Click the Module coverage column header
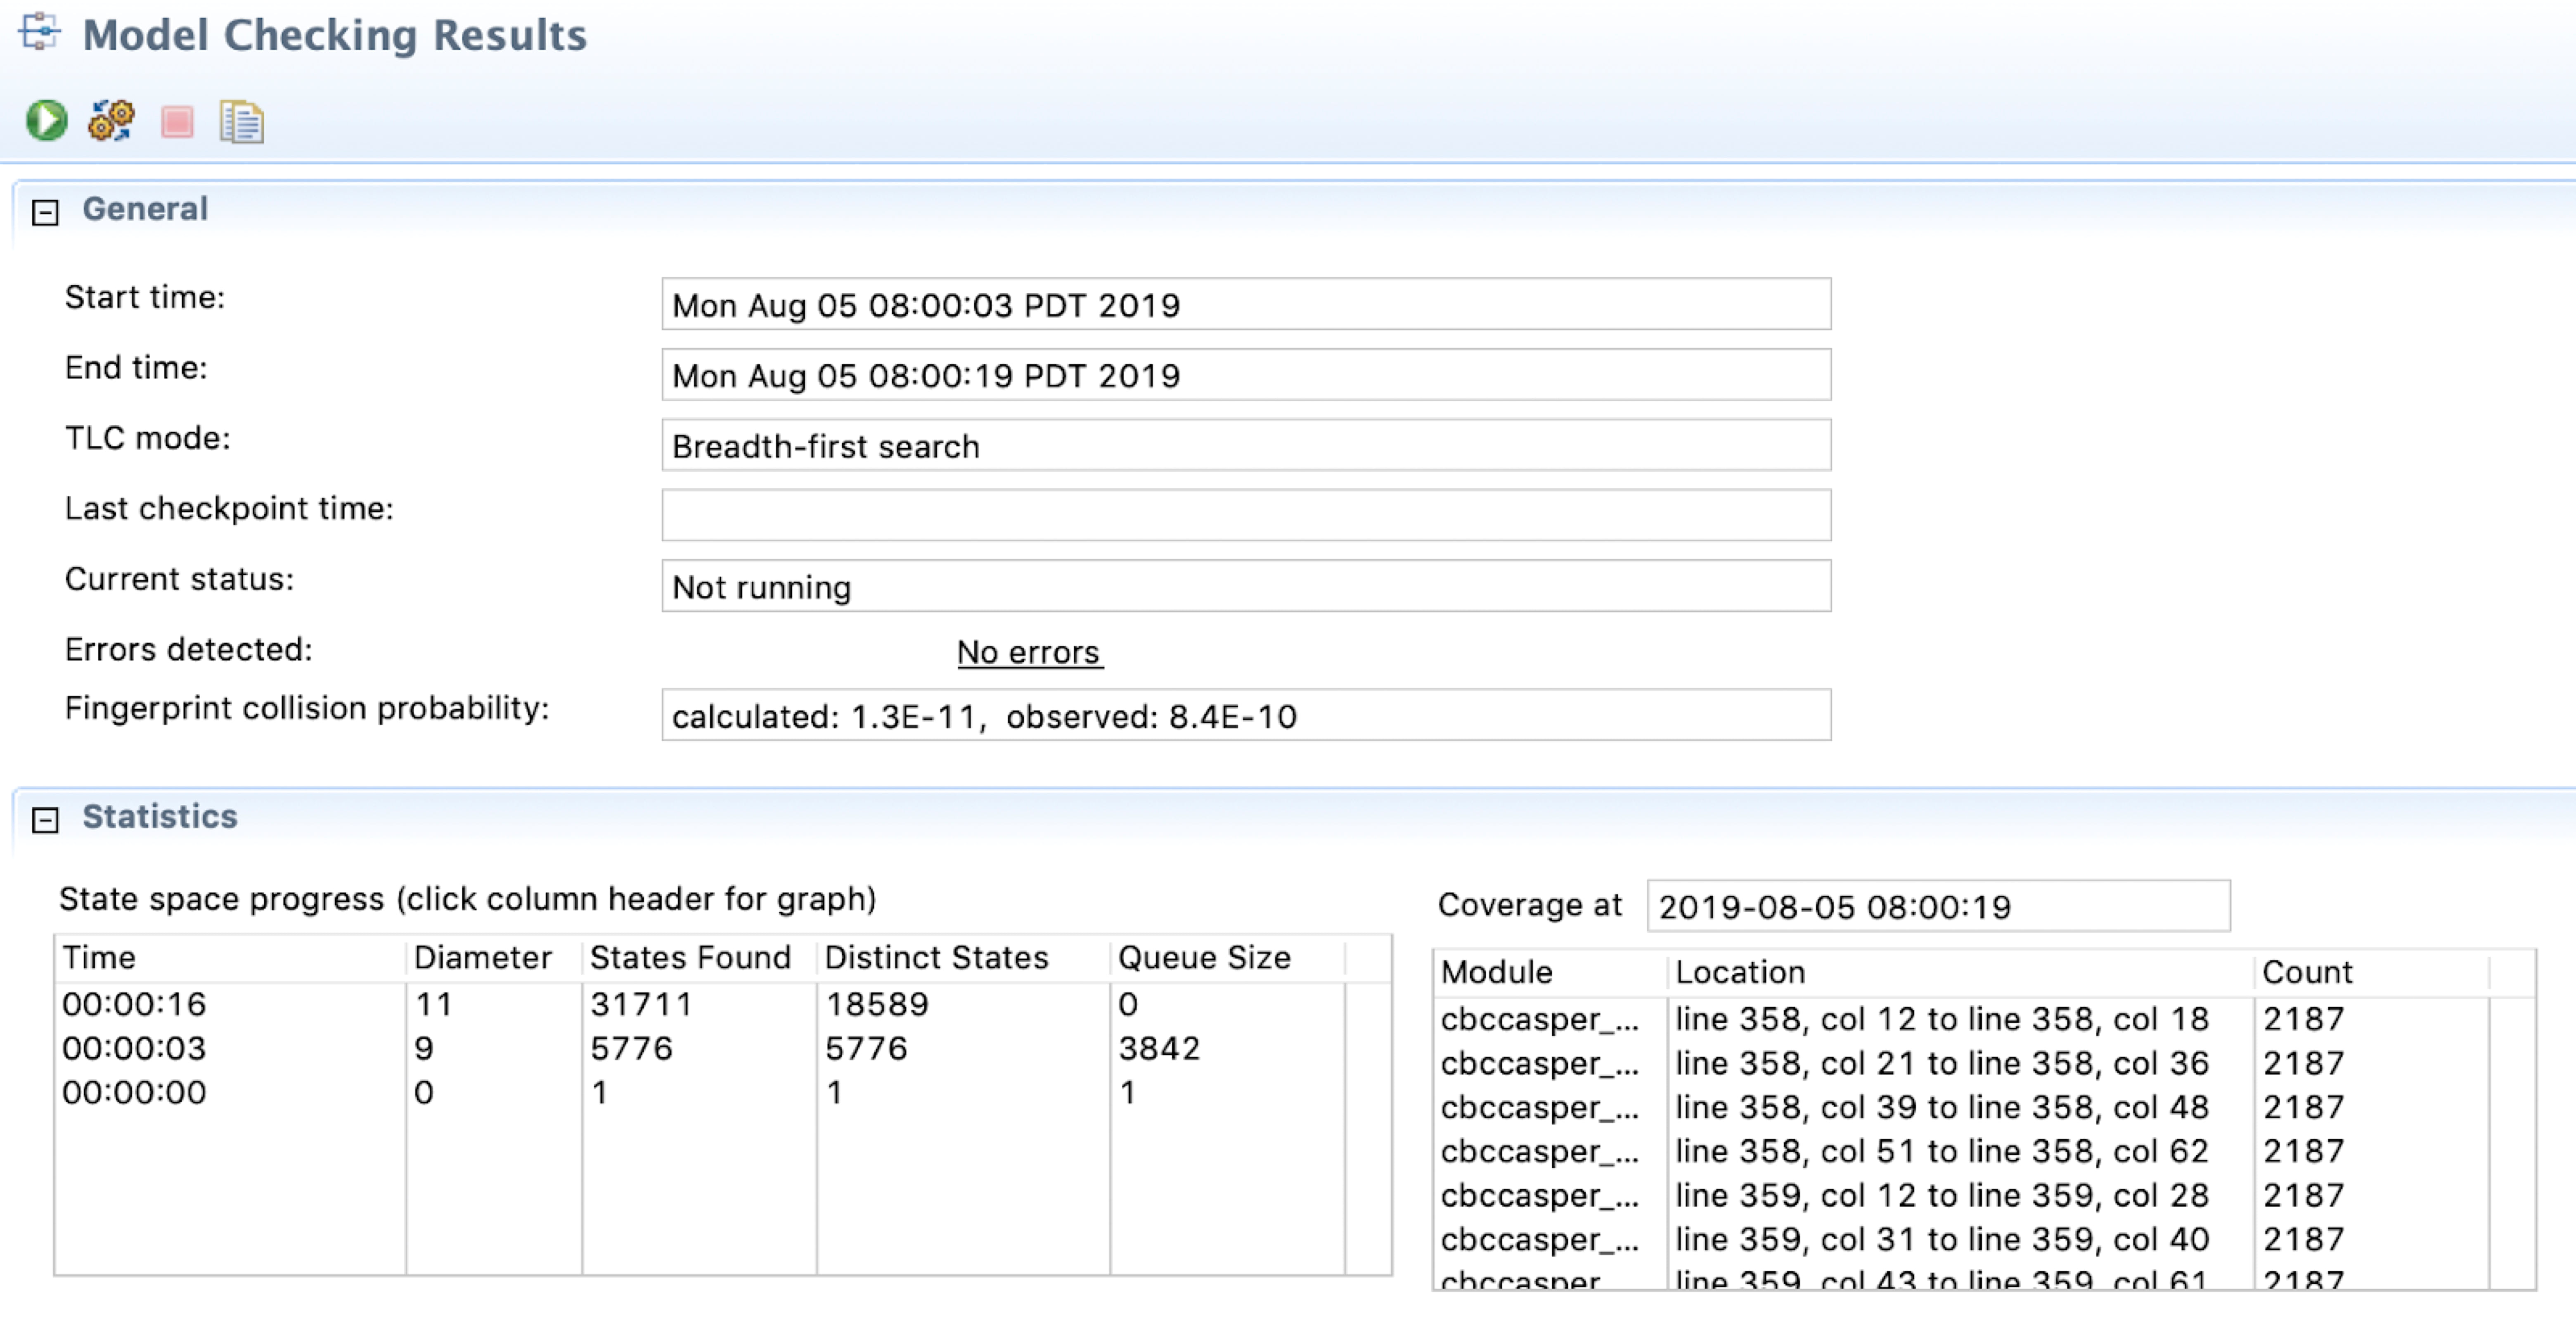The image size is (2576, 1321). [x=1496, y=972]
